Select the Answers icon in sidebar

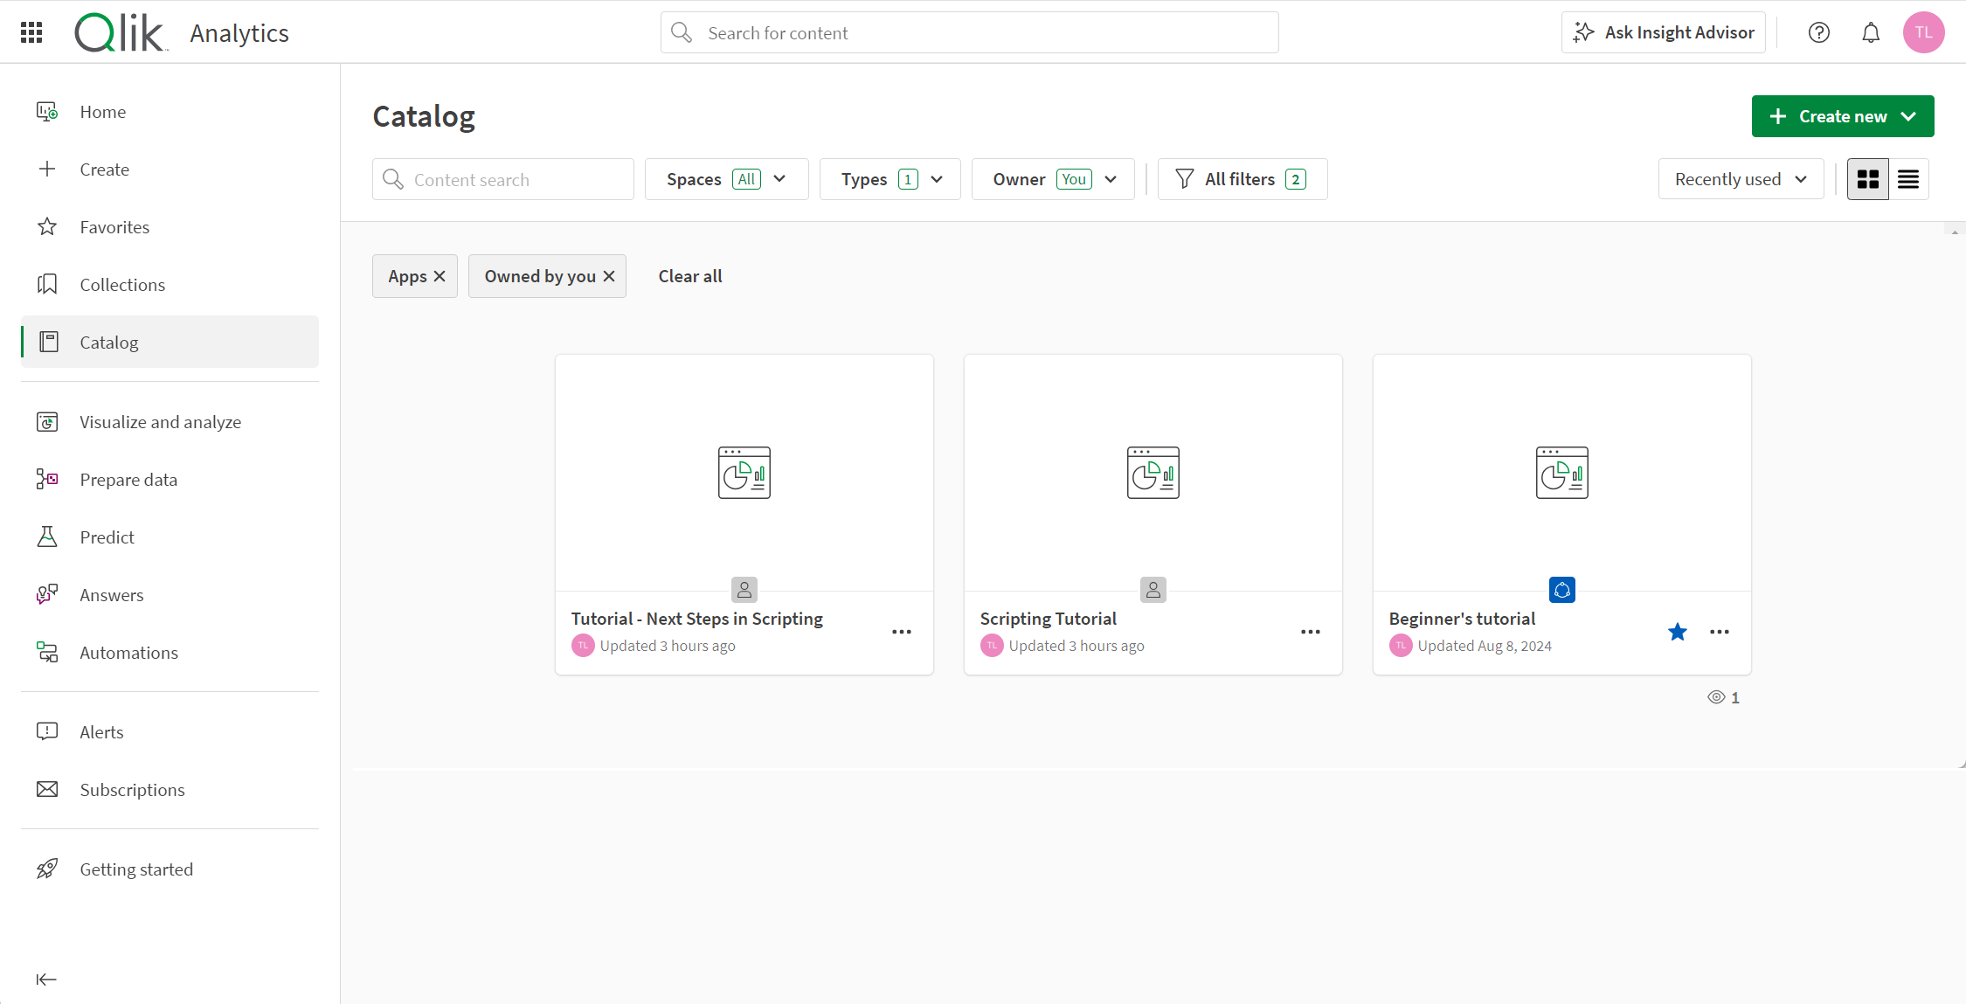[x=47, y=594]
